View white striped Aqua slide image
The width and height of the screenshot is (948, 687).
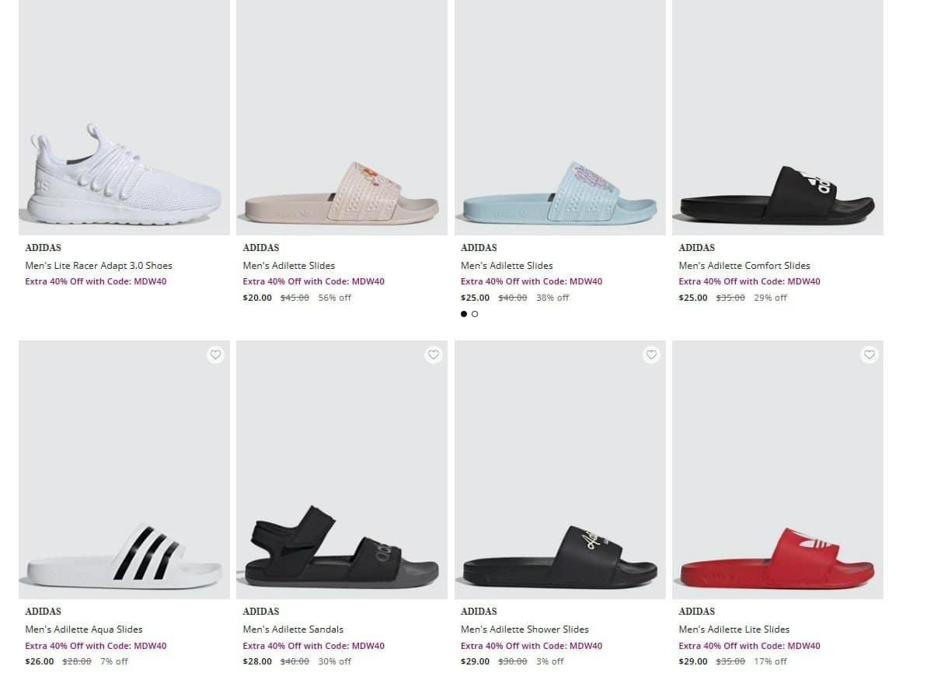(124, 469)
